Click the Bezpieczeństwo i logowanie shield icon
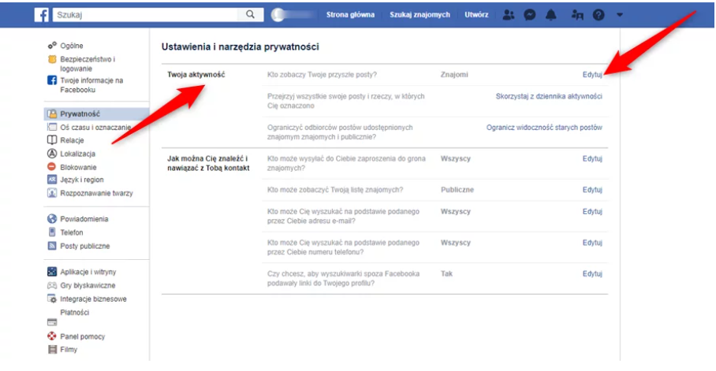The height and width of the screenshot is (371, 716). click(x=52, y=59)
